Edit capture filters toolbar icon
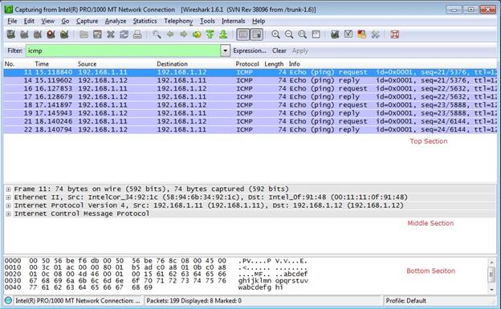 click(335, 35)
